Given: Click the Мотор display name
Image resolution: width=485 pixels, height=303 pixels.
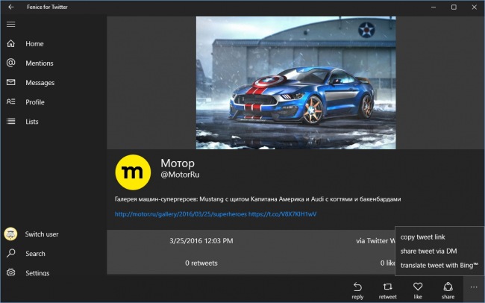Looking at the screenshot, I should pyautogui.click(x=178, y=163).
